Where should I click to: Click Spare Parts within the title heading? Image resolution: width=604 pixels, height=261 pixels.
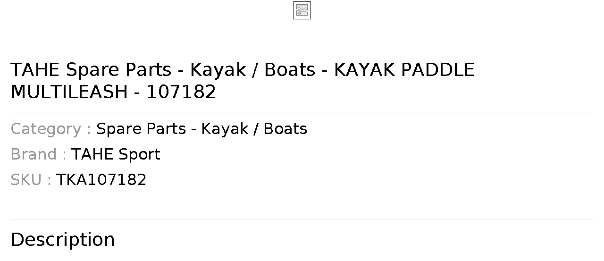tap(118, 70)
